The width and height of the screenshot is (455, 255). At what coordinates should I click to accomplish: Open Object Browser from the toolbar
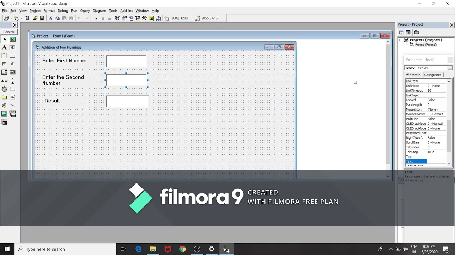(x=138, y=18)
